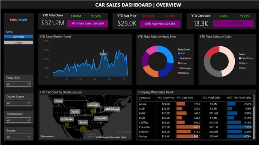259x145 pixels.
Task: Click the $70.8M sales difference value
Action: click(x=76, y=16)
